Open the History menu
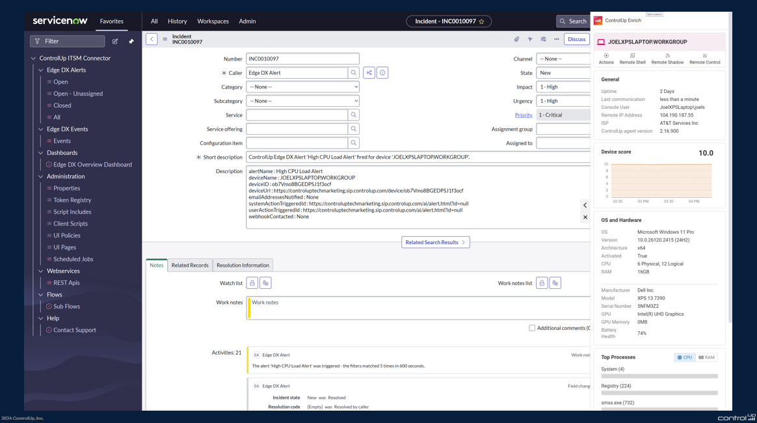The image size is (757, 423). click(x=177, y=21)
